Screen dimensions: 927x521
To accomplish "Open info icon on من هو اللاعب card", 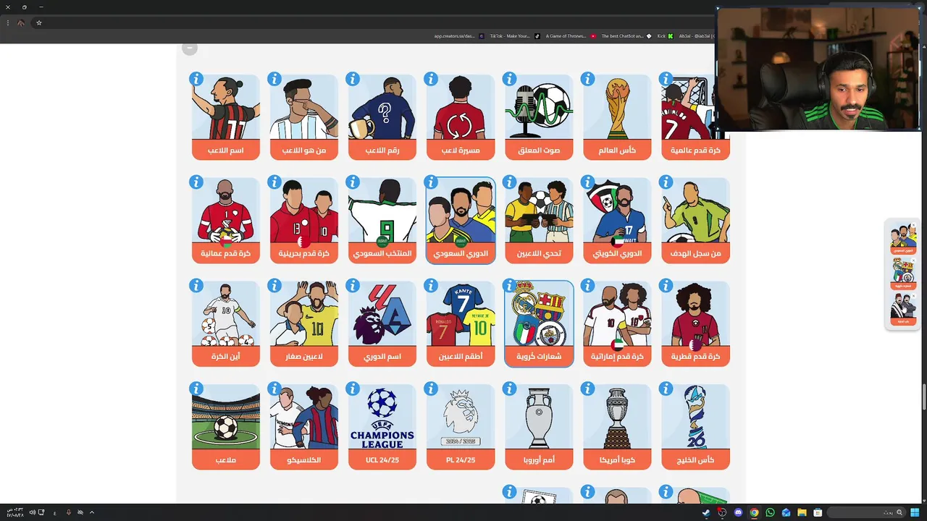I will [x=274, y=79].
